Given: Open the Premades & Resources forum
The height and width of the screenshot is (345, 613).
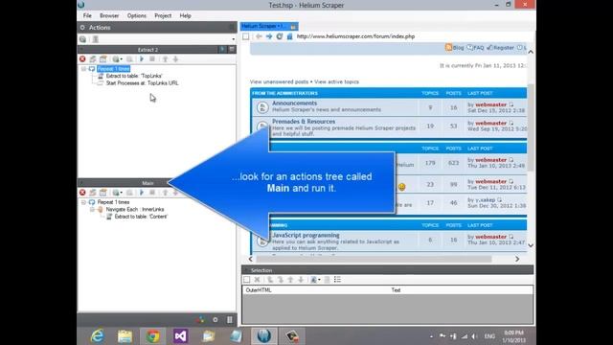Looking at the screenshot, I should pos(304,122).
